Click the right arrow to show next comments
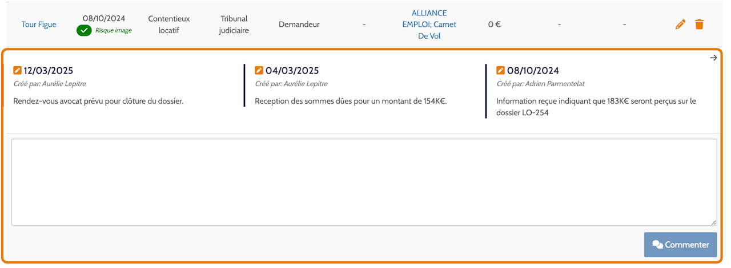The height and width of the screenshot is (268, 731). [713, 58]
